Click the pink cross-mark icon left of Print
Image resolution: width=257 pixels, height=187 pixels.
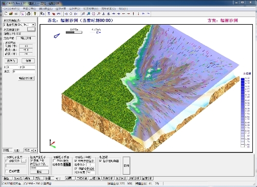tap(22, 14)
